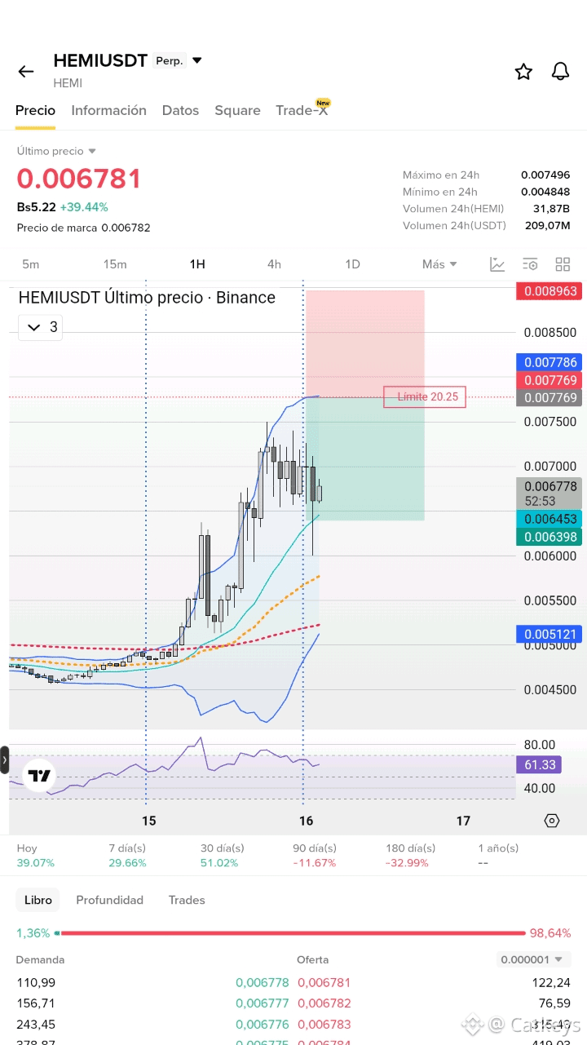
Task: Switch to the Trades tab
Action: click(x=187, y=900)
